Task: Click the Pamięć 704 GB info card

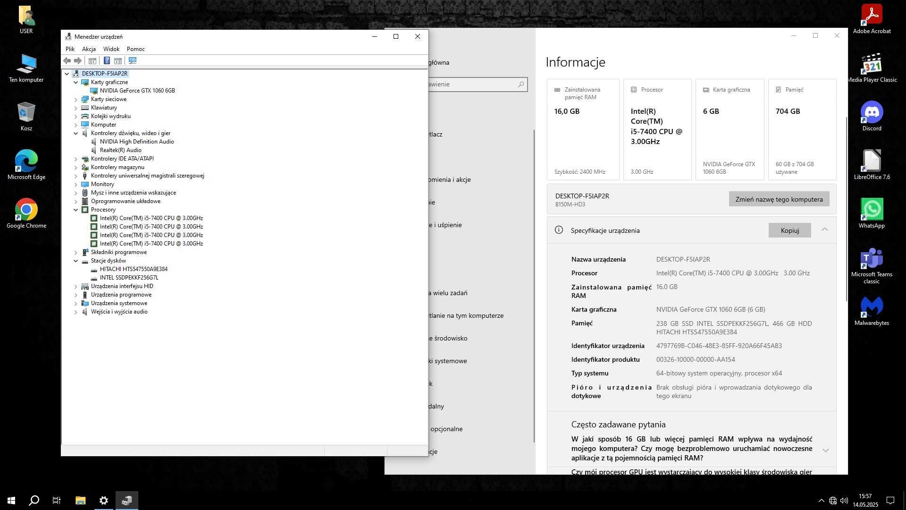Action: (802, 129)
